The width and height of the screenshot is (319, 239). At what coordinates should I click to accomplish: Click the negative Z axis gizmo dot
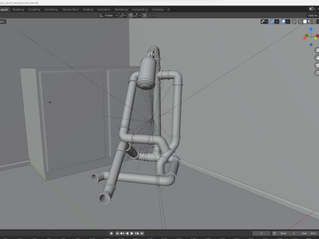[x=311, y=44]
